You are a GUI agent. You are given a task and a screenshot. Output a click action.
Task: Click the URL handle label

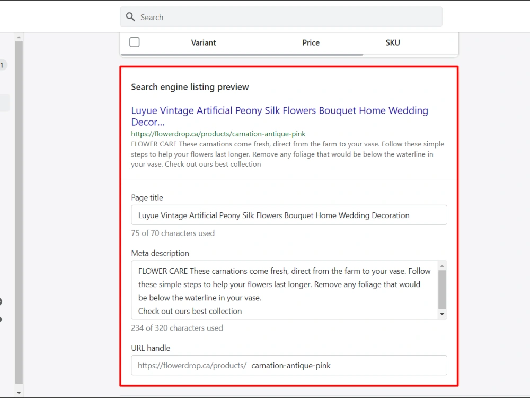[151, 348]
